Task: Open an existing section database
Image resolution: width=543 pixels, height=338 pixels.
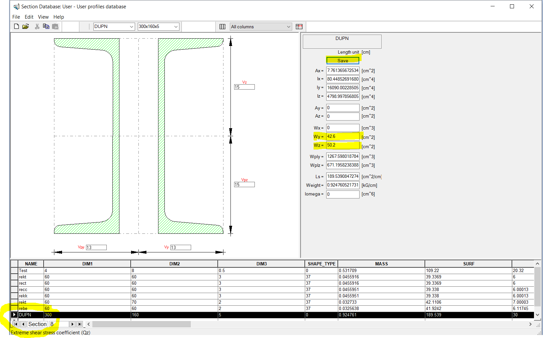Action: [26, 26]
